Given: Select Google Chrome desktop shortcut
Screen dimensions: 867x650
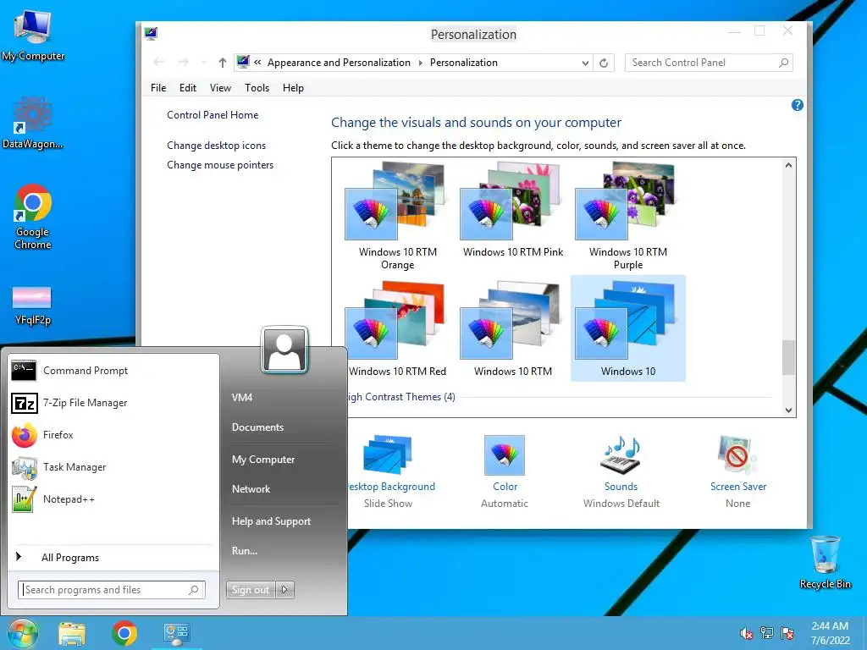Looking at the screenshot, I should click(x=33, y=217).
